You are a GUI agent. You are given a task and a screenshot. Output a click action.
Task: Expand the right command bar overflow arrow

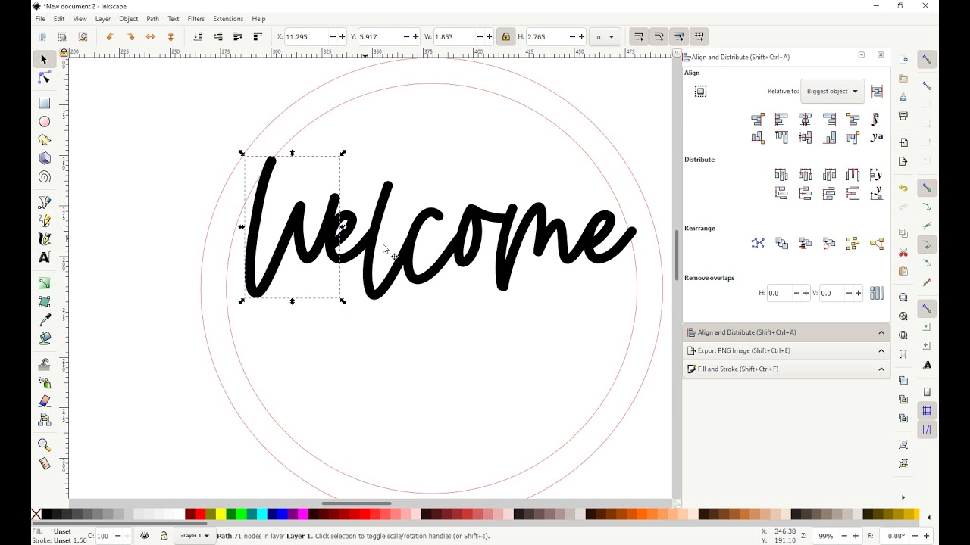pyautogui.click(x=903, y=497)
